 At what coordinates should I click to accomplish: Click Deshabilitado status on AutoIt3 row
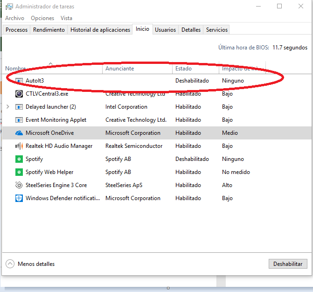(192, 81)
